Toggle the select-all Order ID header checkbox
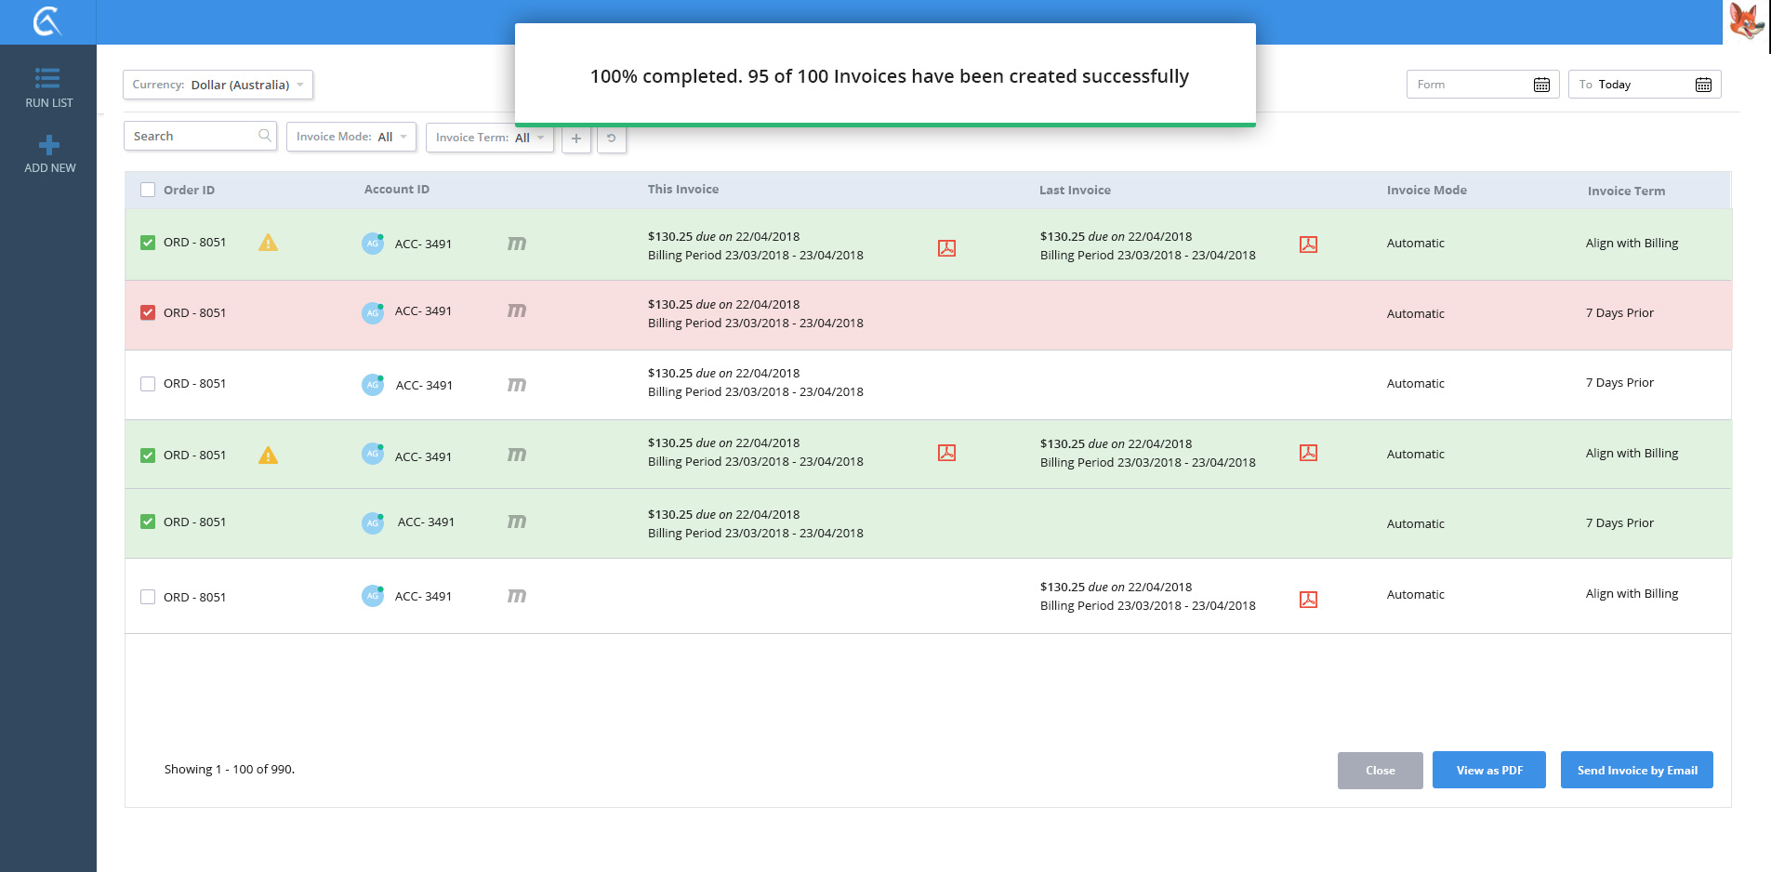This screenshot has height=872, width=1771. click(148, 191)
